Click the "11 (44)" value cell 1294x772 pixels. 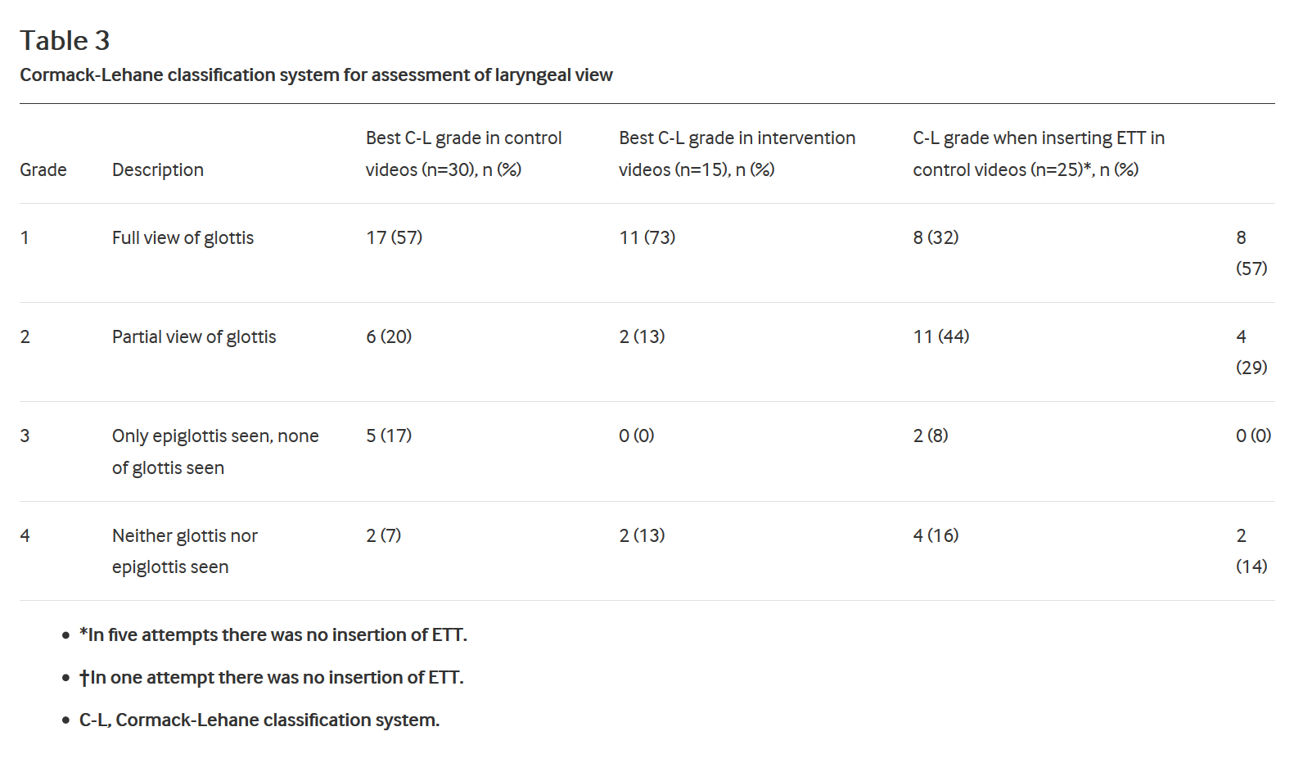click(x=940, y=336)
